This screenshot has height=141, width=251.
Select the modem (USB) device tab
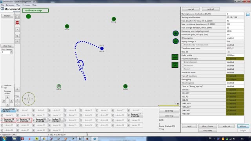8,110
